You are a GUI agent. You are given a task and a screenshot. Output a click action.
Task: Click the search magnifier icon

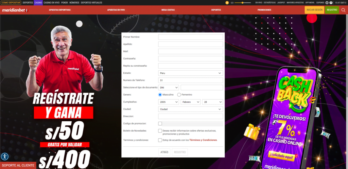pos(343,10)
